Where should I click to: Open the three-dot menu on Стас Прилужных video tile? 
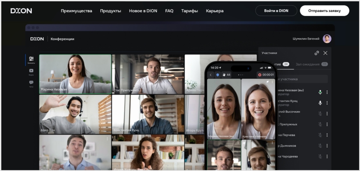pos(180,59)
